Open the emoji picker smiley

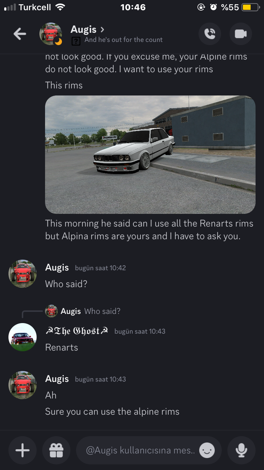[x=207, y=450]
